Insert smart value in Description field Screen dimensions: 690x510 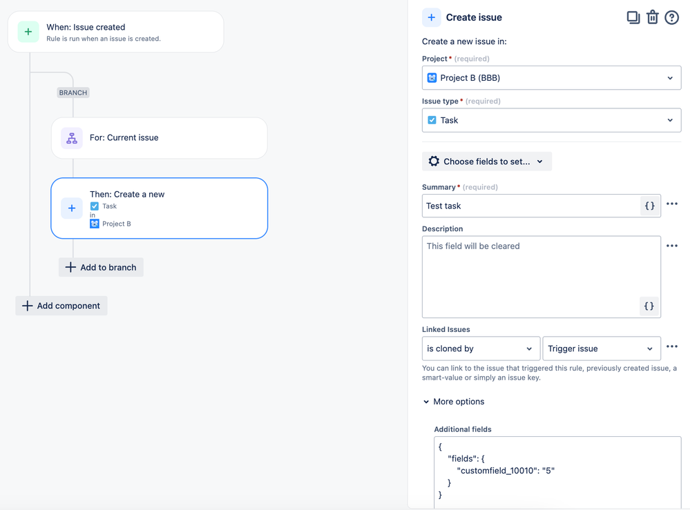[649, 306]
